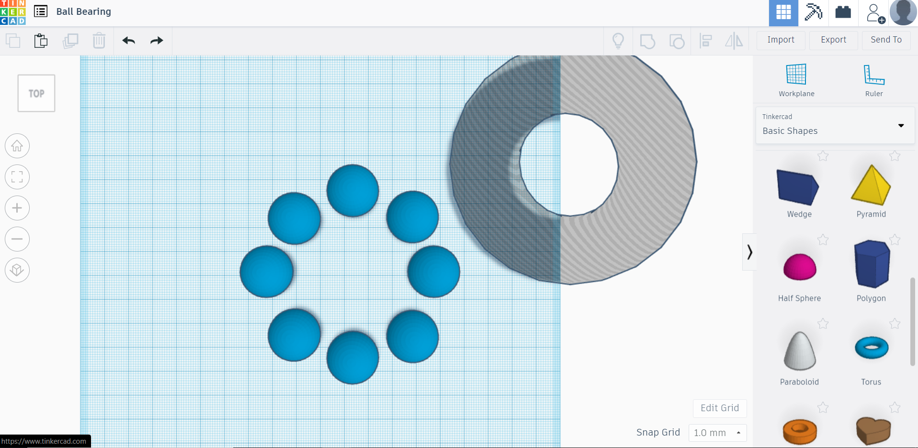Screen dimensions: 918x448
Task: Pick the blue Torus shape from the panel
Action: [x=872, y=348]
